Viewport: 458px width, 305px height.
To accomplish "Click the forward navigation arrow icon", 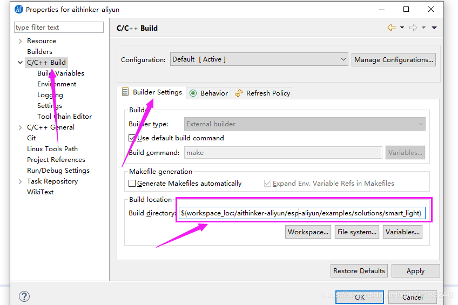I will click(413, 28).
